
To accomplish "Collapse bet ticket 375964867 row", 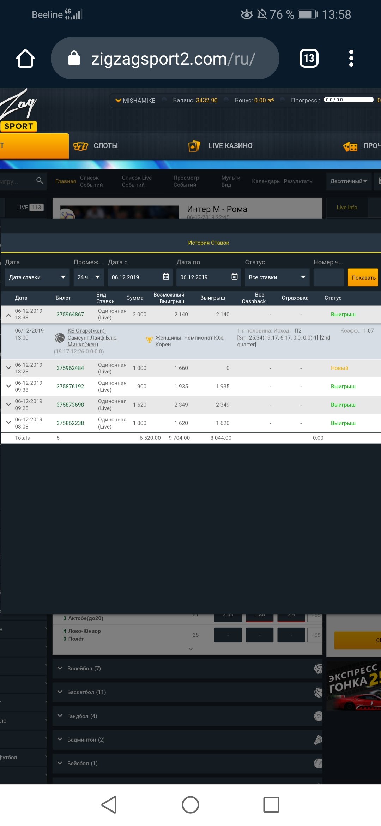I will (8, 315).
